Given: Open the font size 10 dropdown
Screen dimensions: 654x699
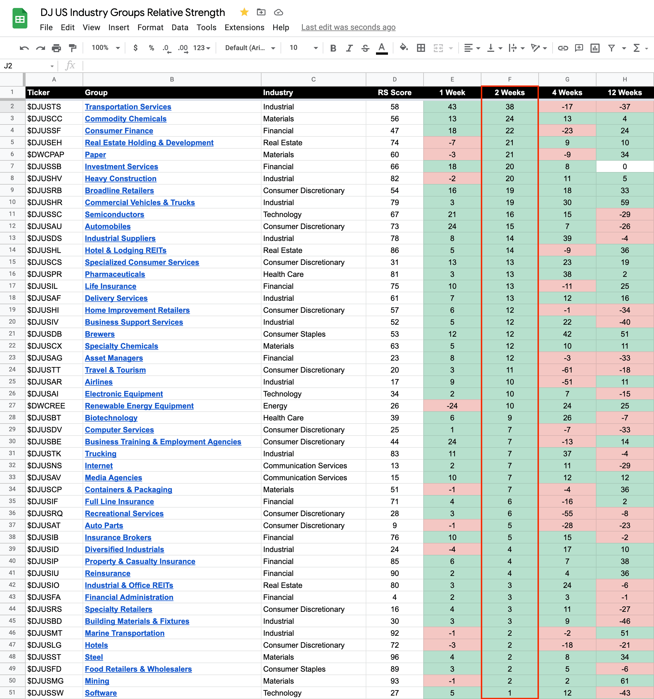Looking at the screenshot, I should tap(303, 48).
